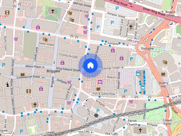Select the parking P icon at bottom-left corner
181x136 pixels.
(21, 131)
